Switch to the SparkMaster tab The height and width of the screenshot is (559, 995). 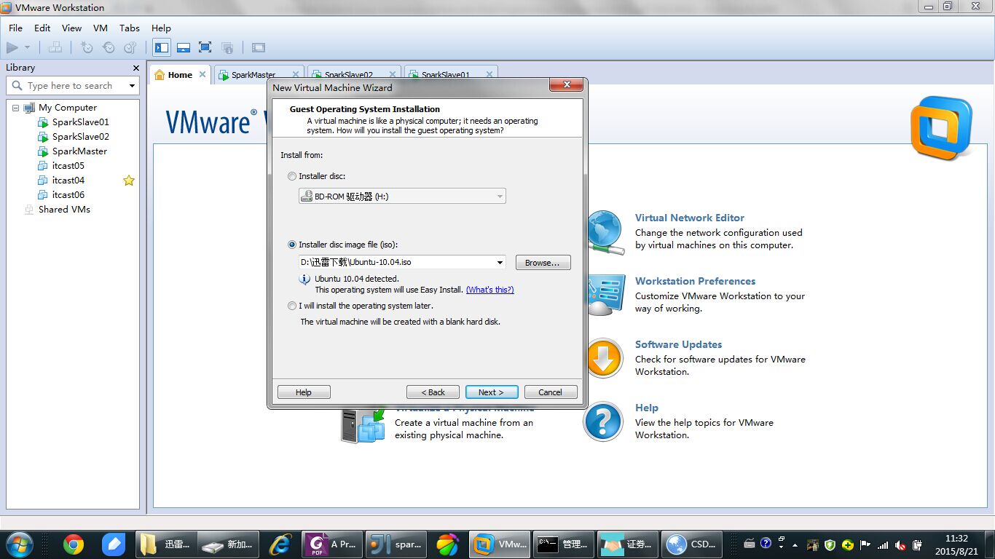[253, 75]
